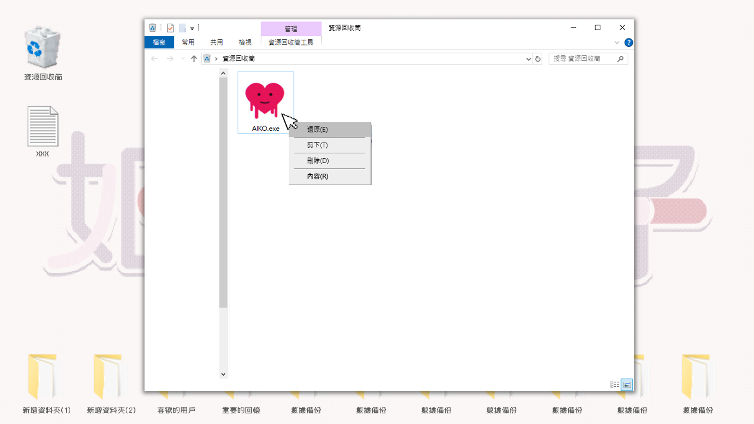Go back with the Back arrow
Screen dimensions: 754x424
point(154,58)
